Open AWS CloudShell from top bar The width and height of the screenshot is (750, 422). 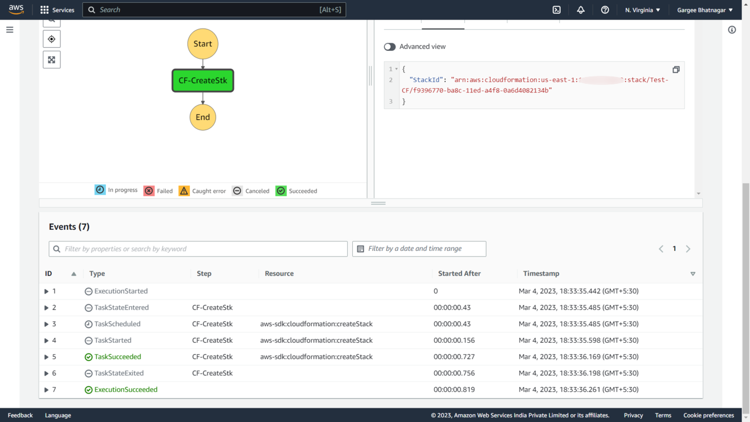556,10
